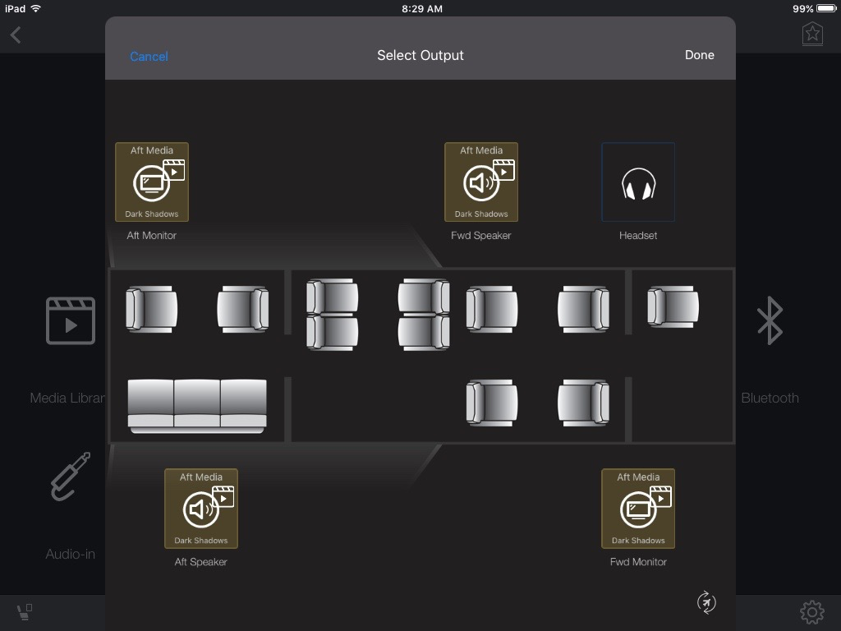Image resolution: width=841 pixels, height=631 pixels.
Task: Open seat control icon in bottom-left corner
Action: 24,611
